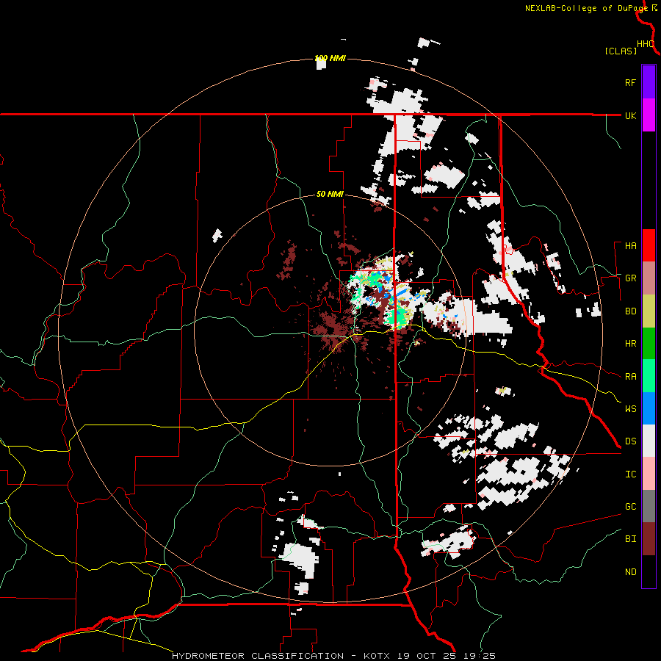
Task: Click the HA legend label
Action: coord(630,245)
